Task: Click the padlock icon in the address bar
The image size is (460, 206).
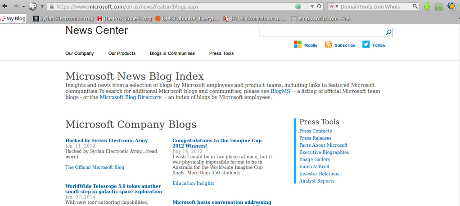Action: tap(52, 6)
